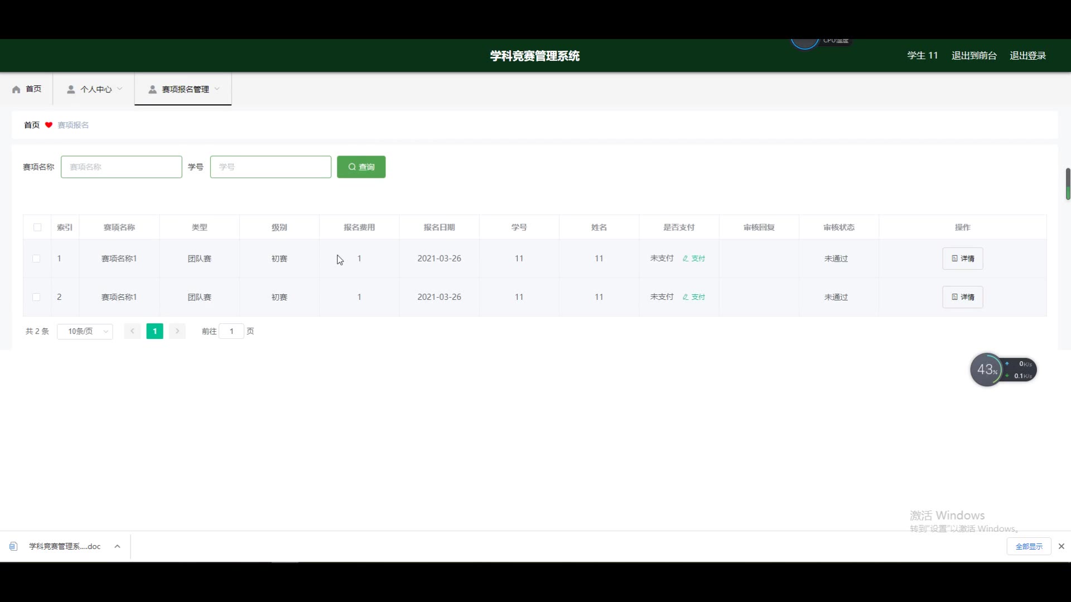Image resolution: width=1071 pixels, height=602 pixels.
Task: Click the 赛项报名 breadcrumb text
Action: (73, 125)
